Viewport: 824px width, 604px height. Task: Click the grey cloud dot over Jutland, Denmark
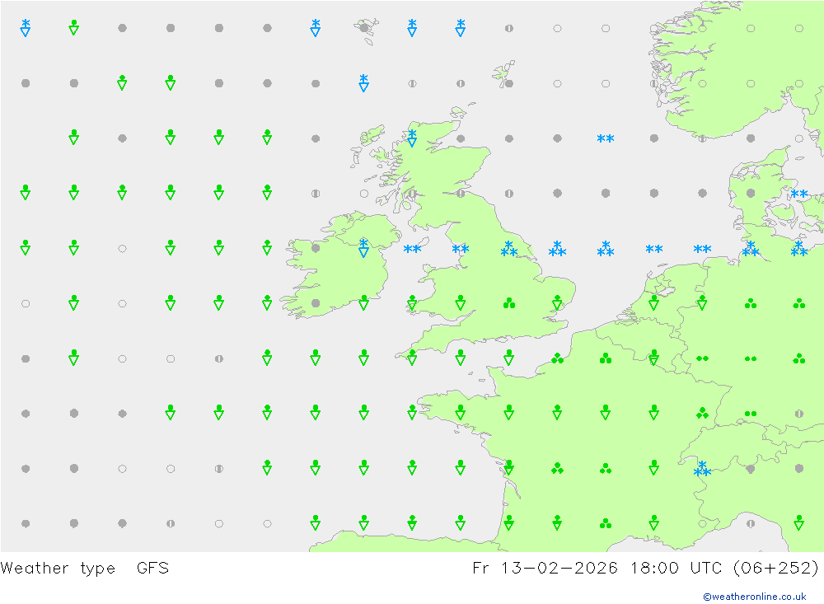point(751,194)
